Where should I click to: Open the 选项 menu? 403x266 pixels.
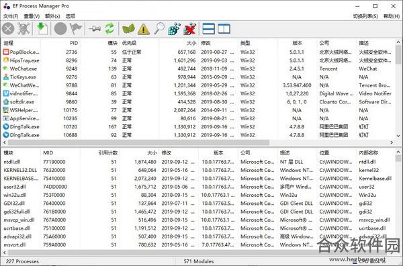(x=71, y=16)
